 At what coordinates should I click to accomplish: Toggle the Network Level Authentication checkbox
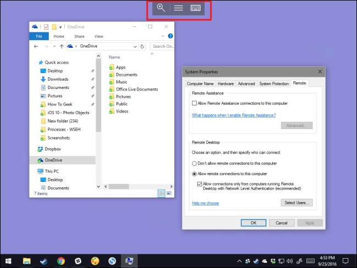pos(199,184)
